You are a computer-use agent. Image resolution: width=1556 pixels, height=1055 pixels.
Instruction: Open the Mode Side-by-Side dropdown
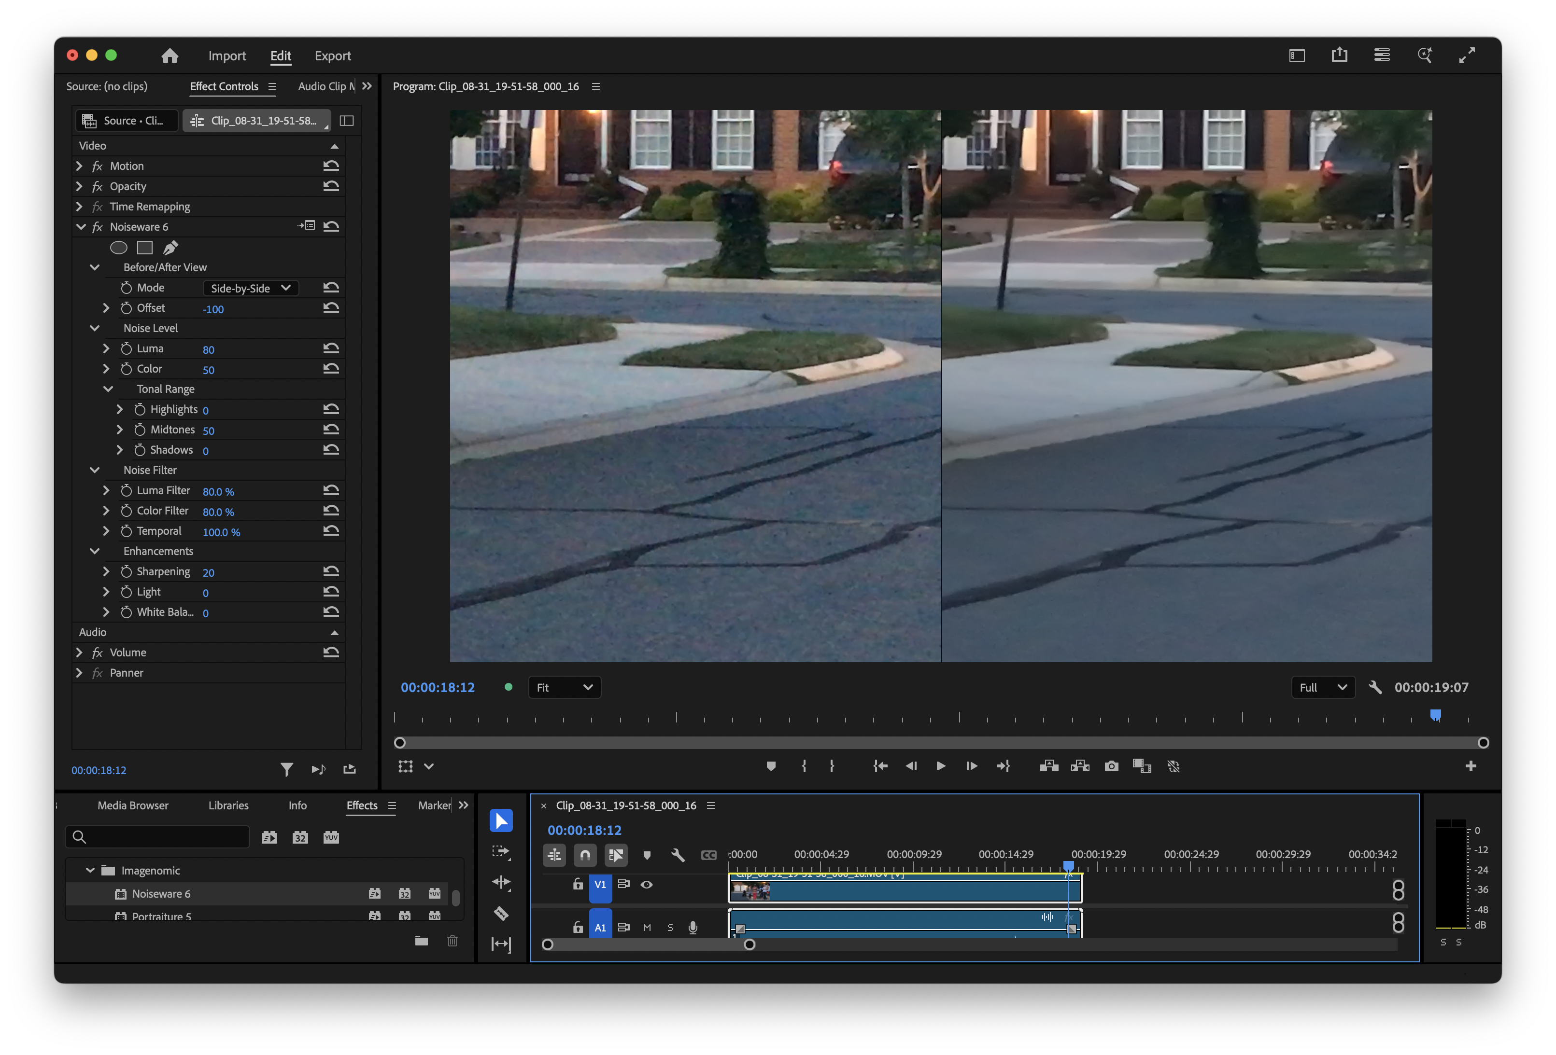coord(251,288)
